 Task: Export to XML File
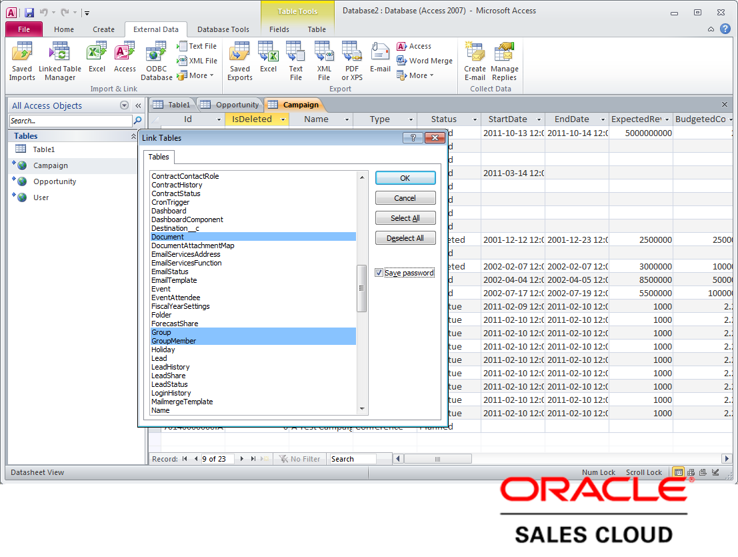tap(324, 61)
